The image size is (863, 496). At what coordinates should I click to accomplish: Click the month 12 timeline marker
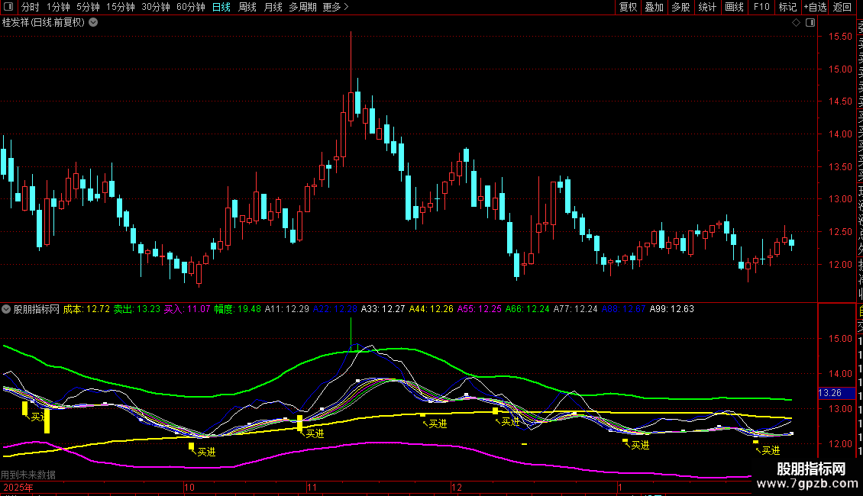[456, 488]
